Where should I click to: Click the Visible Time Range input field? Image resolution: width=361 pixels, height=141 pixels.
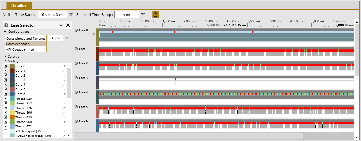(52, 15)
